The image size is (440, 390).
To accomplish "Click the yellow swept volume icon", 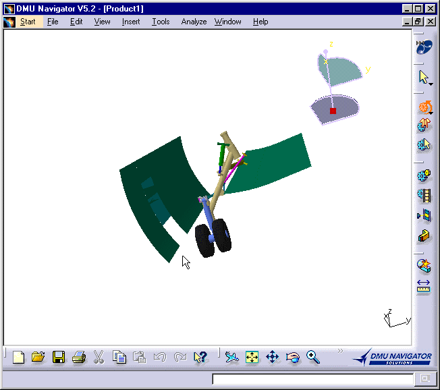I will point(424,235).
